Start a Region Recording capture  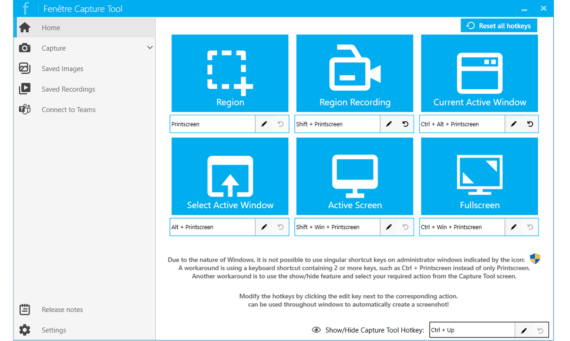pos(354,73)
